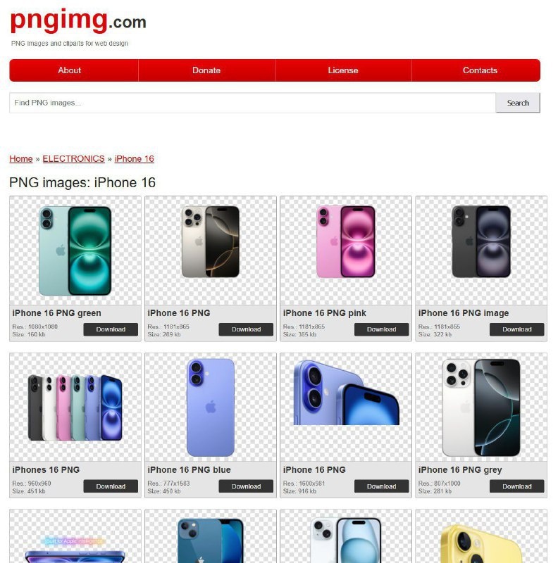Open the yellow iPhone thumbnail at bottom
The width and height of the screenshot is (558, 563).
(x=481, y=536)
